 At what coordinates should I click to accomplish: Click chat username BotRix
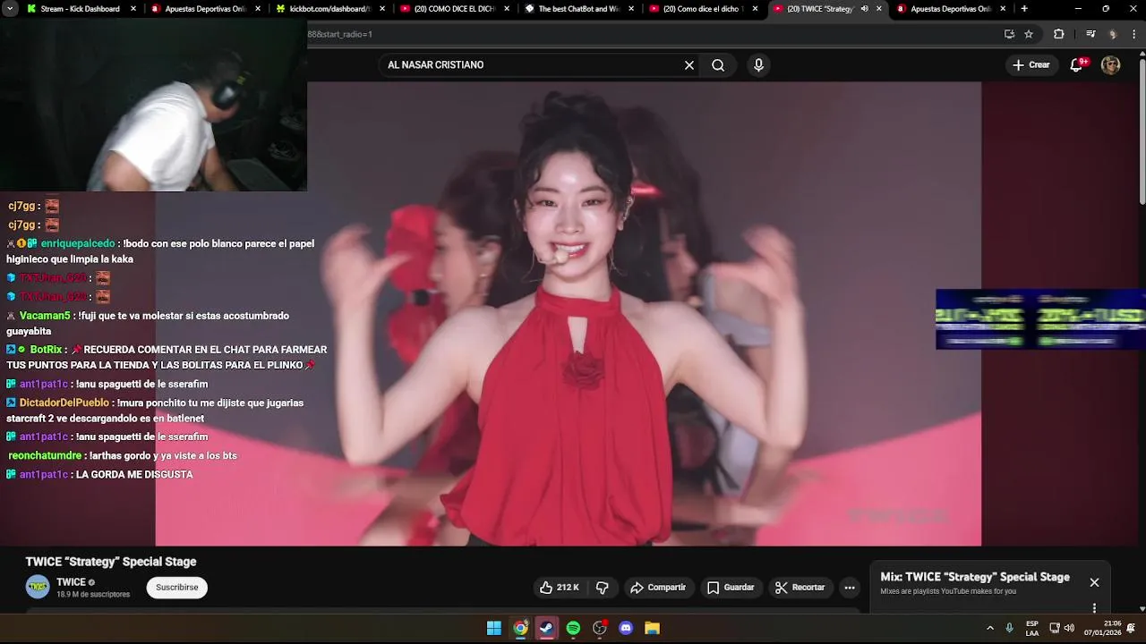[46, 350]
